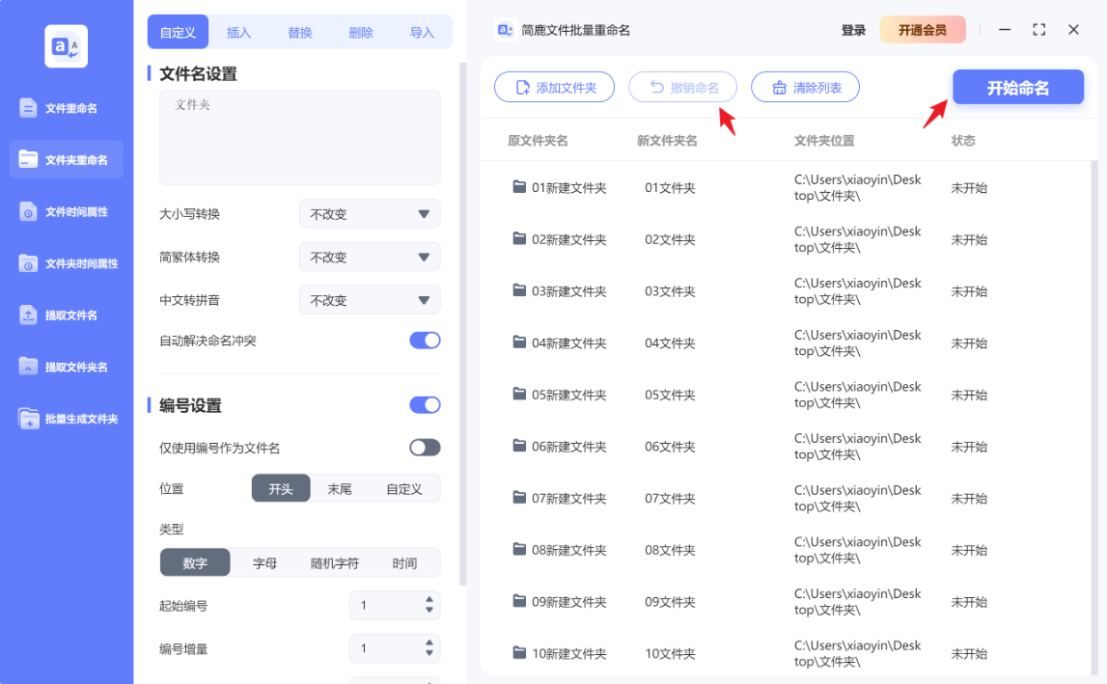The height and width of the screenshot is (684, 1107).
Task: Choose 随机字符 numbering type
Action: point(335,562)
